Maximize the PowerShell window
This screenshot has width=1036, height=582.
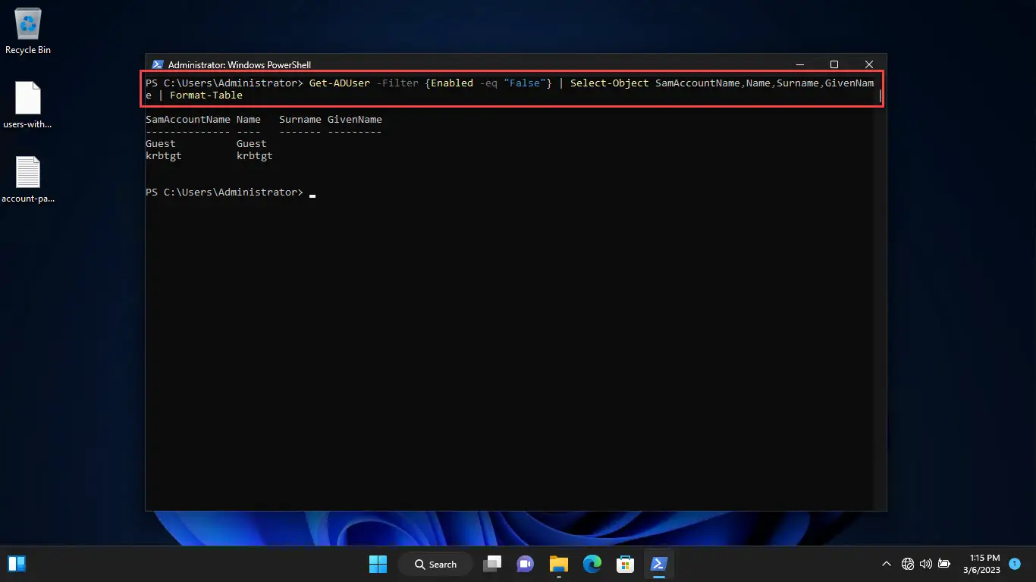pyautogui.click(x=834, y=64)
